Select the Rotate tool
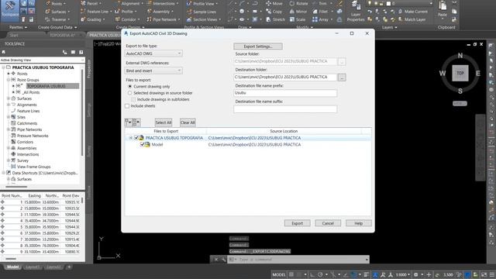This screenshot has height=279, width=496. [x=298, y=3]
